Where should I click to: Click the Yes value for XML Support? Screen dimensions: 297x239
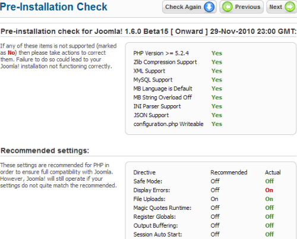[217, 71]
